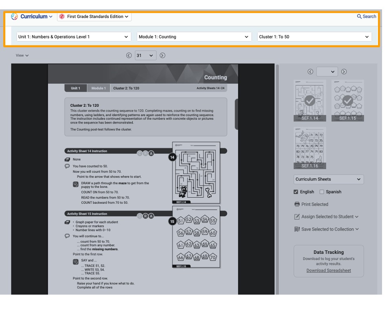Expand Save Selected to Collection options

[x=357, y=229]
